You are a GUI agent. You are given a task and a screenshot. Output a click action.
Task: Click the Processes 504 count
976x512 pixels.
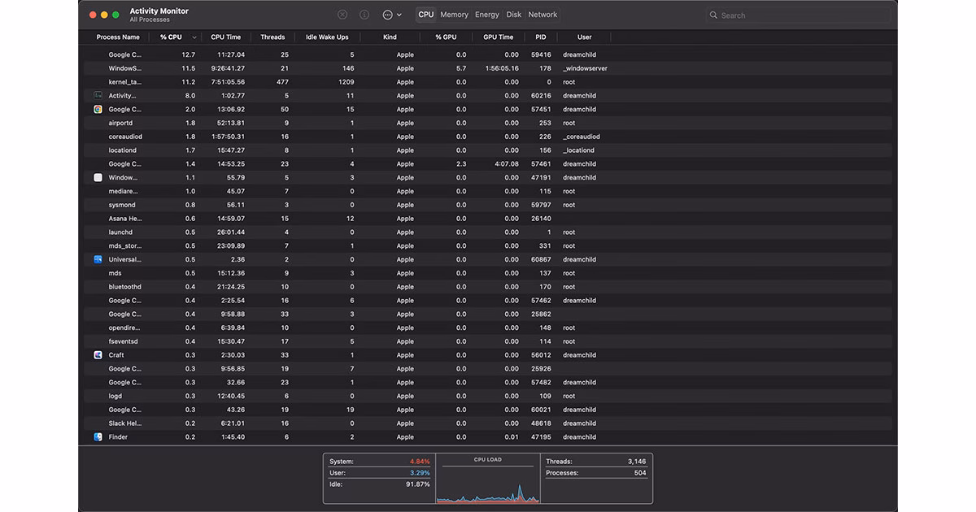(640, 473)
